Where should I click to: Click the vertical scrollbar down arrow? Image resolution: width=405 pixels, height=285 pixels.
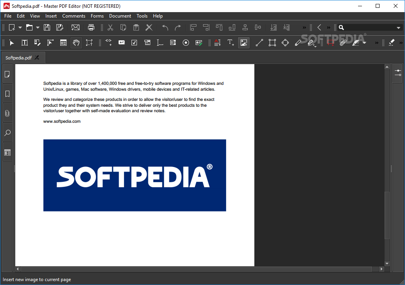387,263
